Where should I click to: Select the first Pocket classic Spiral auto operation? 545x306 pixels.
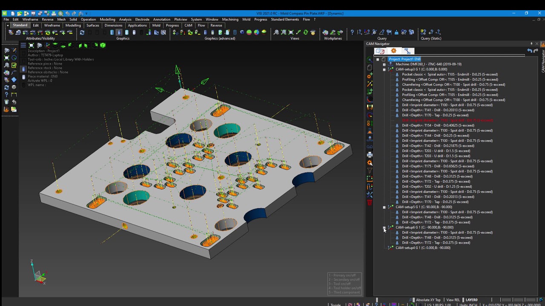pyautogui.click(x=450, y=74)
